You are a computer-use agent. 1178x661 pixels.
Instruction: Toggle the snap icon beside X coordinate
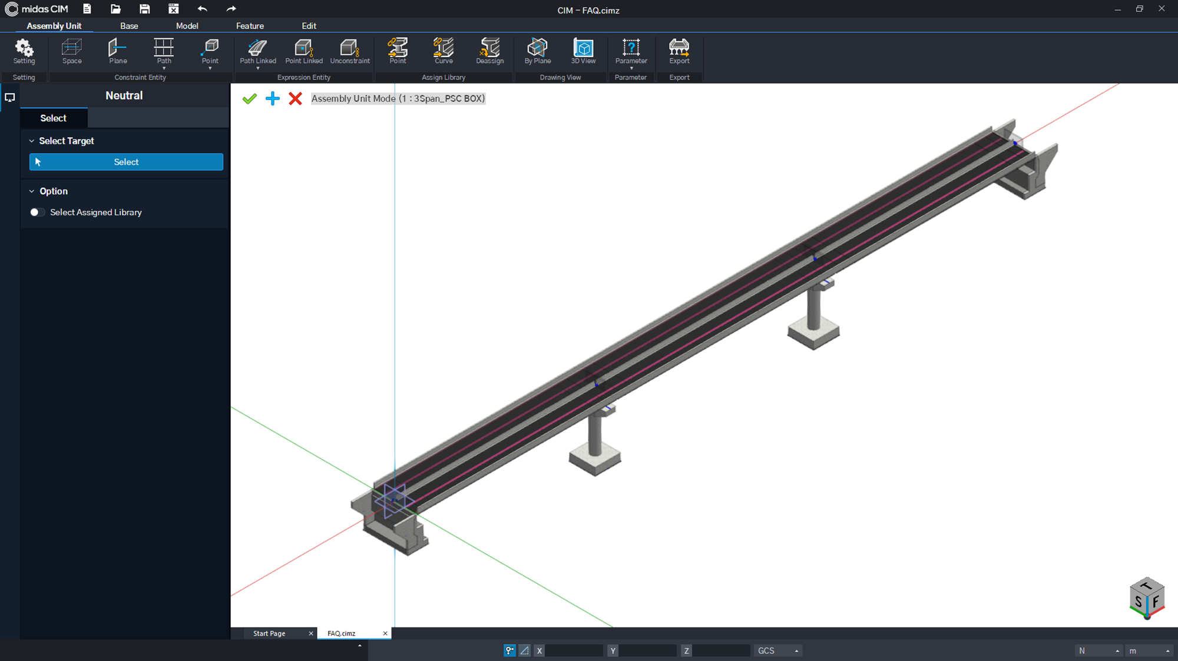click(509, 650)
